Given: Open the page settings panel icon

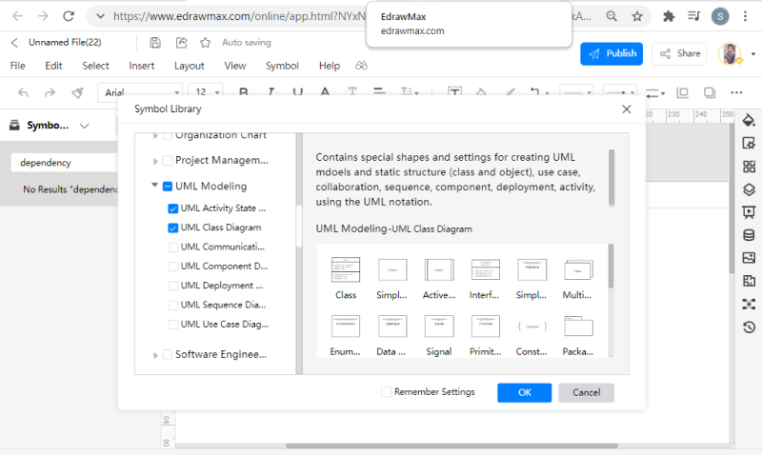Looking at the screenshot, I should coord(749,143).
